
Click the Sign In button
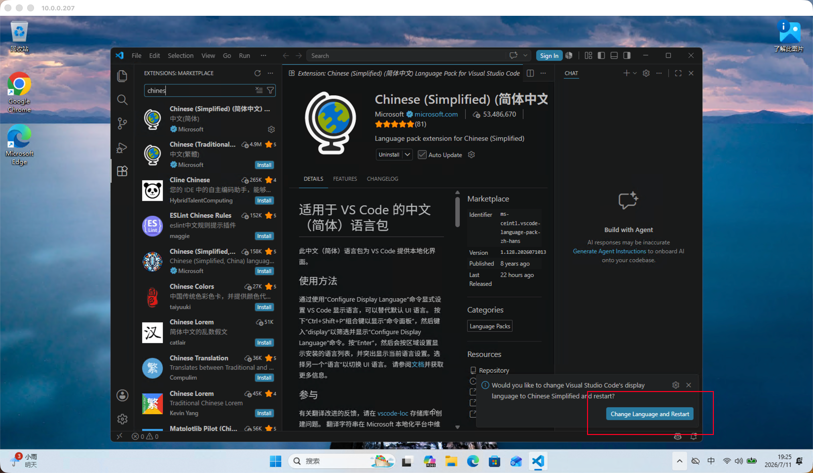pyautogui.click(x=549, y=56)
